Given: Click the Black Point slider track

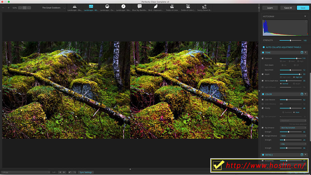Looking at the screenshot, I should point(291,70).
